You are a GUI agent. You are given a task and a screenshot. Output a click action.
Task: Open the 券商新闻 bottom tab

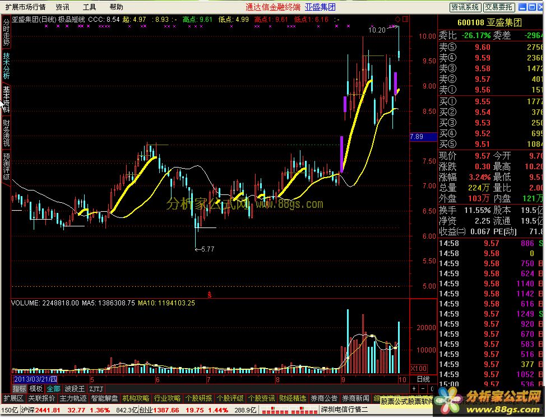[355, 398]
